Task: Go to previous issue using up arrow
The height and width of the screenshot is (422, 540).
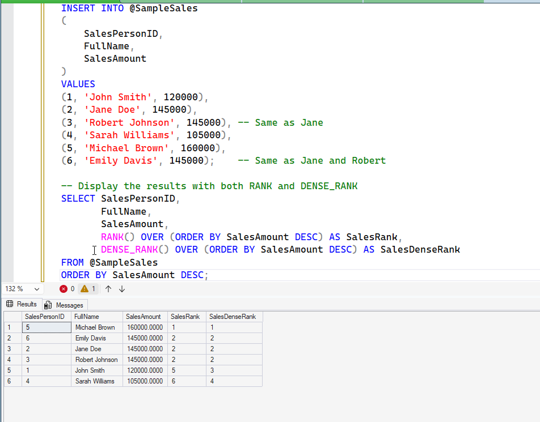Action: coord(108,289)
